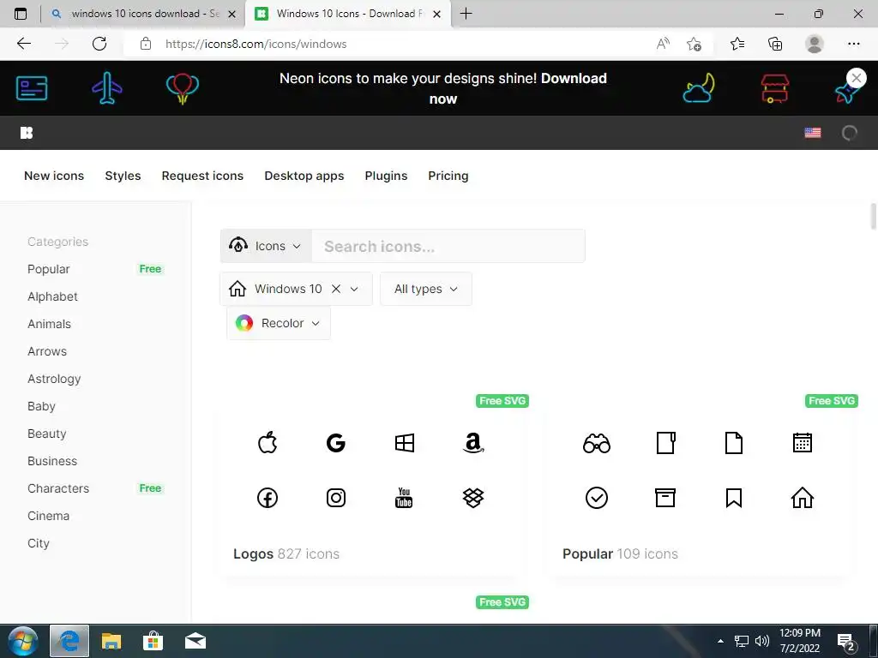Switch to the windows 10 icons download search tab

click(x=143, y=14)
